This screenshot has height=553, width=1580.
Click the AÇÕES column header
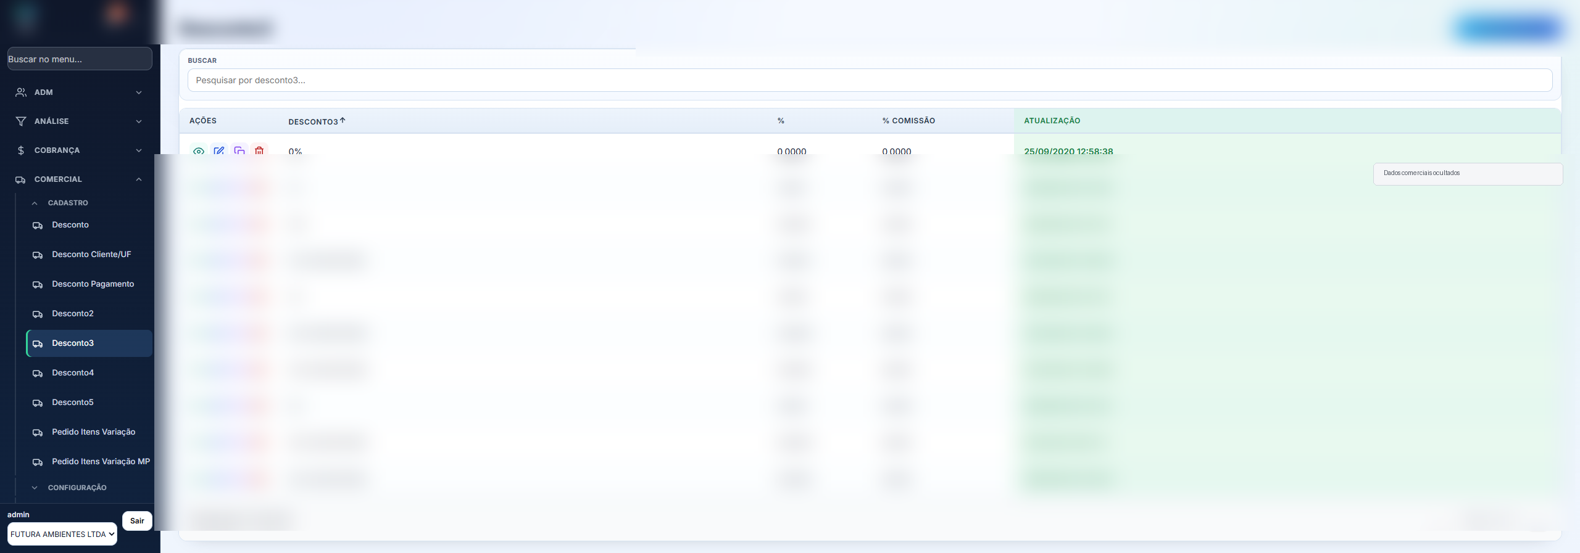tap(203, 121)
